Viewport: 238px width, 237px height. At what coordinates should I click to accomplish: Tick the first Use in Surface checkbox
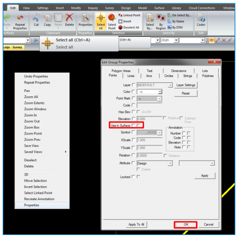pyautogui.click(x=133, y=125)
